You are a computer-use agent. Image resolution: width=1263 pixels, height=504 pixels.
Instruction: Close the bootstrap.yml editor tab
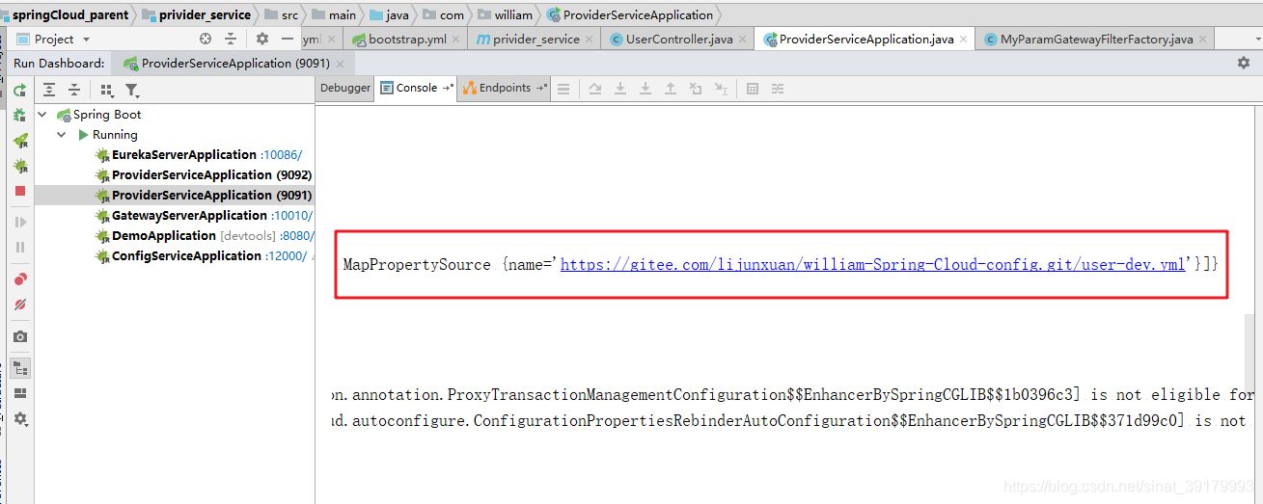point(457,40)
